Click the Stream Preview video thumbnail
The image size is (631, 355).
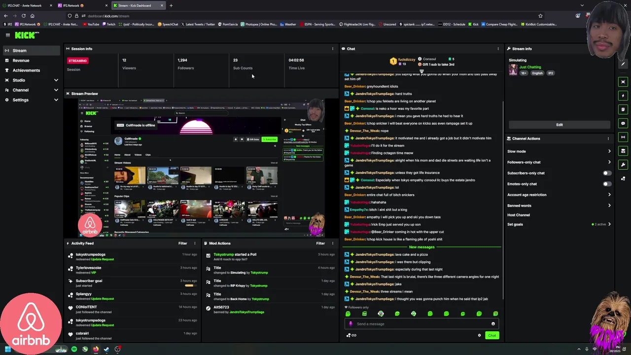pos(201,168)
